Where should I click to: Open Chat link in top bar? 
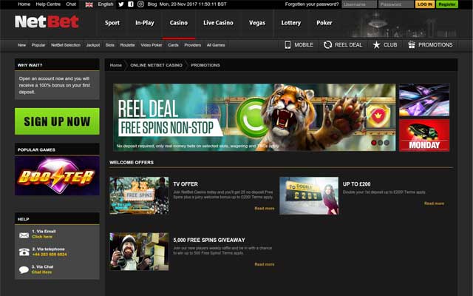click(71, 4)
